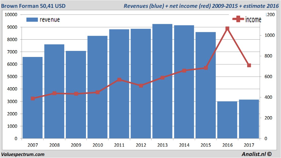Click the 2008 income data point
281x158 pixels.
click(x=54, y=93)
